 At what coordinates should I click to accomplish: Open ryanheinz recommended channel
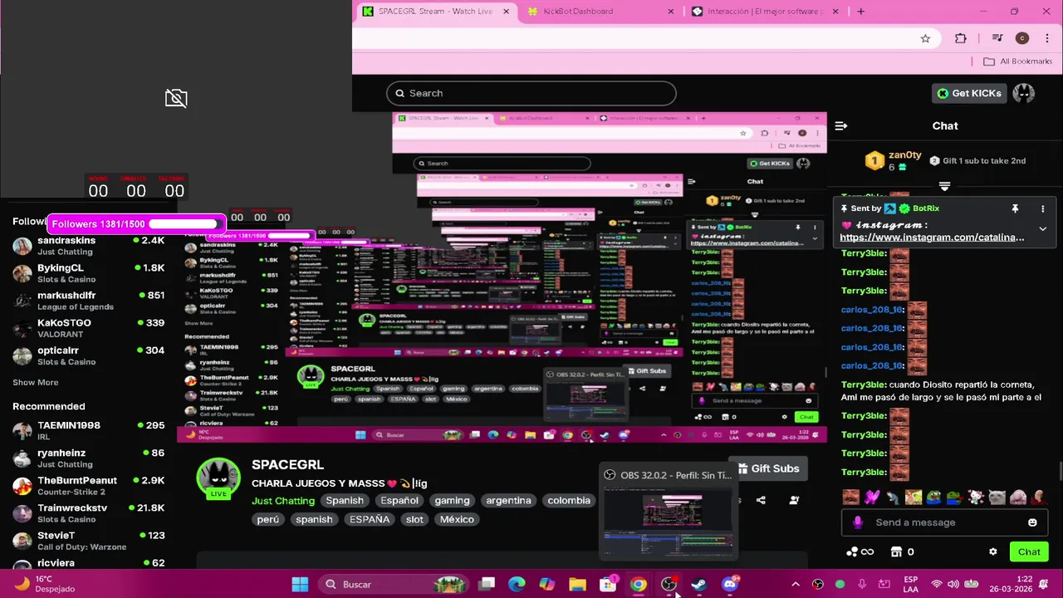[x=88, y=458]
